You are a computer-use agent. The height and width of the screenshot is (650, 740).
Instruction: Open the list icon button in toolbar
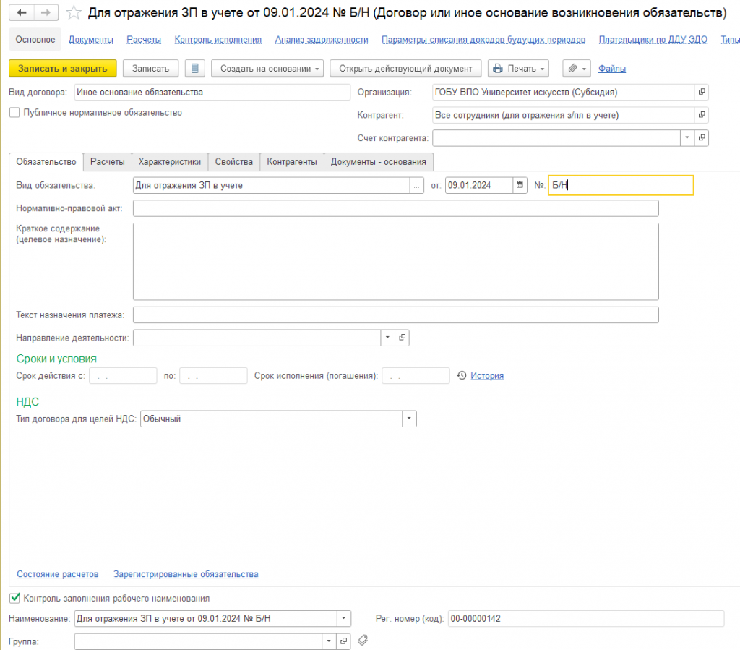coord(195,69)
